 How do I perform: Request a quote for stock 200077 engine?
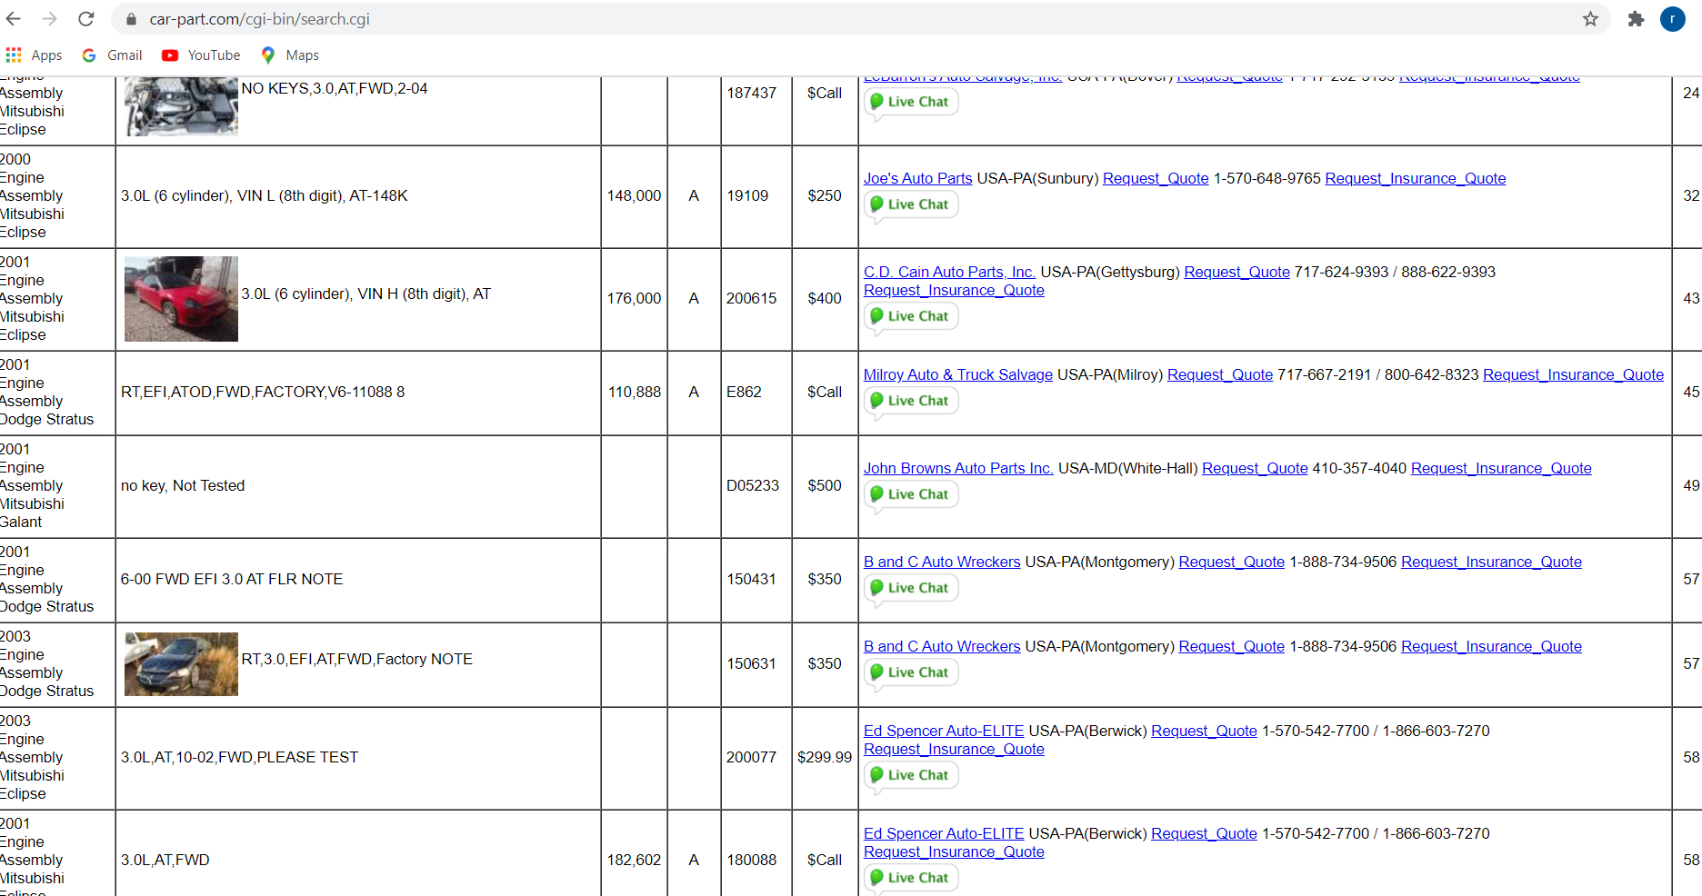coord(1204,732)
